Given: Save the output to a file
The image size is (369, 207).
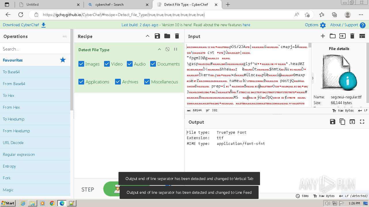Looking at the screenshot, I should (x=333, y=122).
